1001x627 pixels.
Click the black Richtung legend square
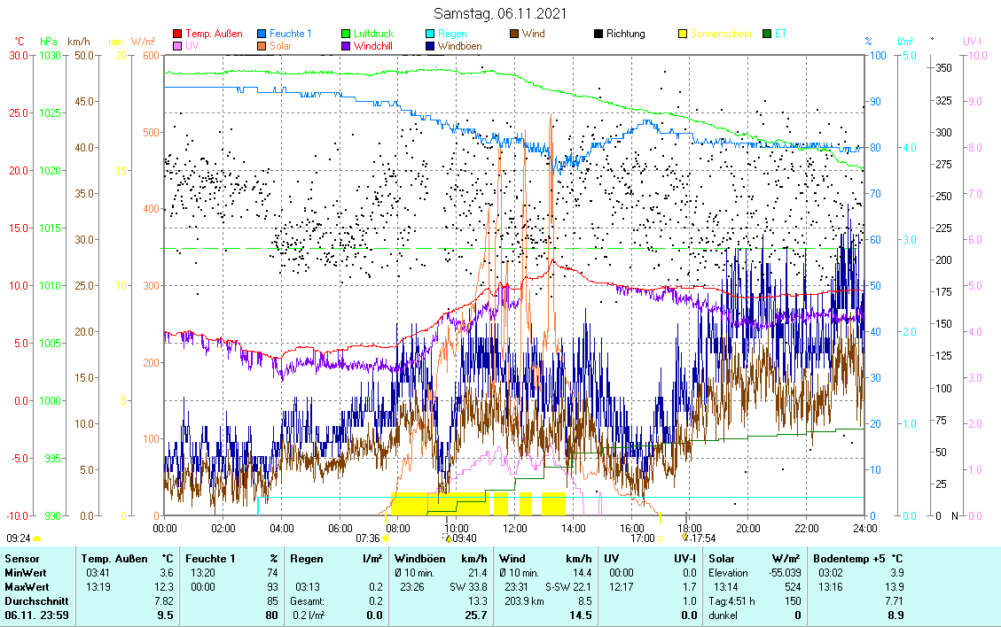pos(598,34)
